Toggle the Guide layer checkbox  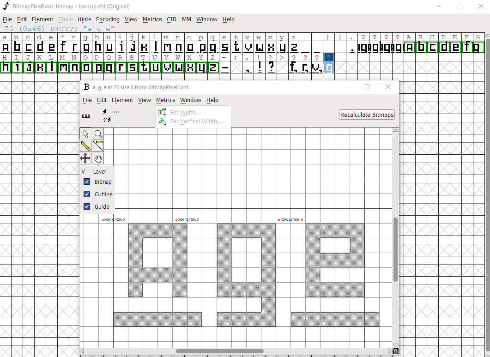pyautogui.click(x=86, y=206)
